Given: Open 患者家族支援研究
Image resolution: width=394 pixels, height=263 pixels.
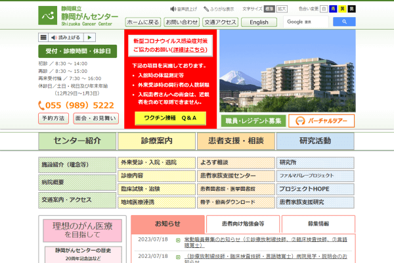Looking at the screenshot, I should [x=315, y=203].
